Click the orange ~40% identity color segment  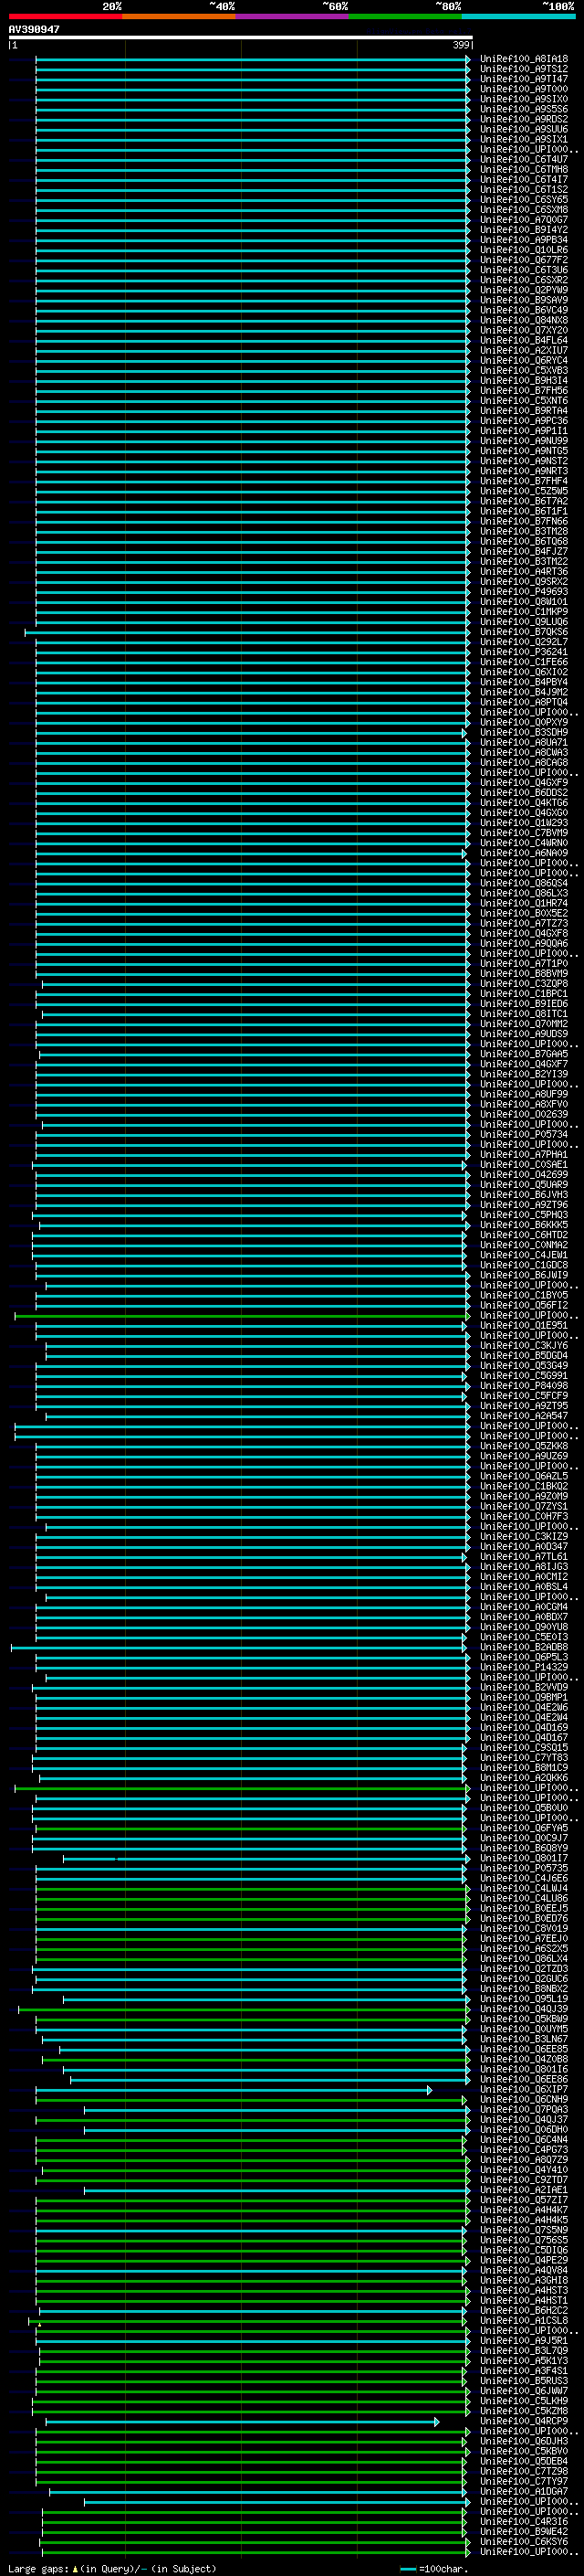(x=179, y=16)
